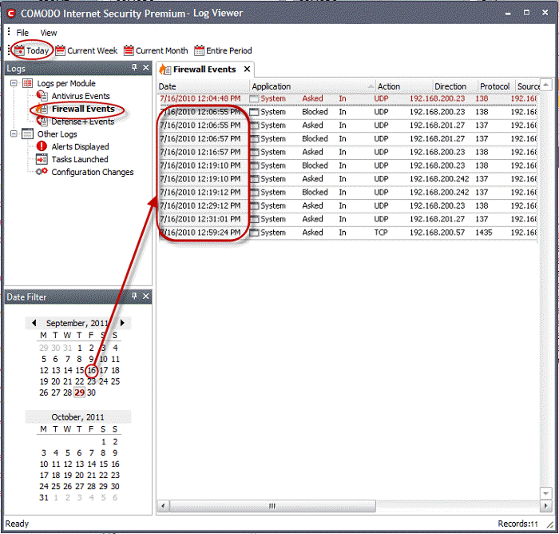The width and height of the screenshot is (559, 534).
Task: Click the vertical scrollbar up arrow
Action: tap(545, 85)
